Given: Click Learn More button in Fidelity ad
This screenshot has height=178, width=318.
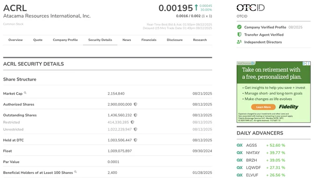Looking at the screenshot, I should coord(263,107).
